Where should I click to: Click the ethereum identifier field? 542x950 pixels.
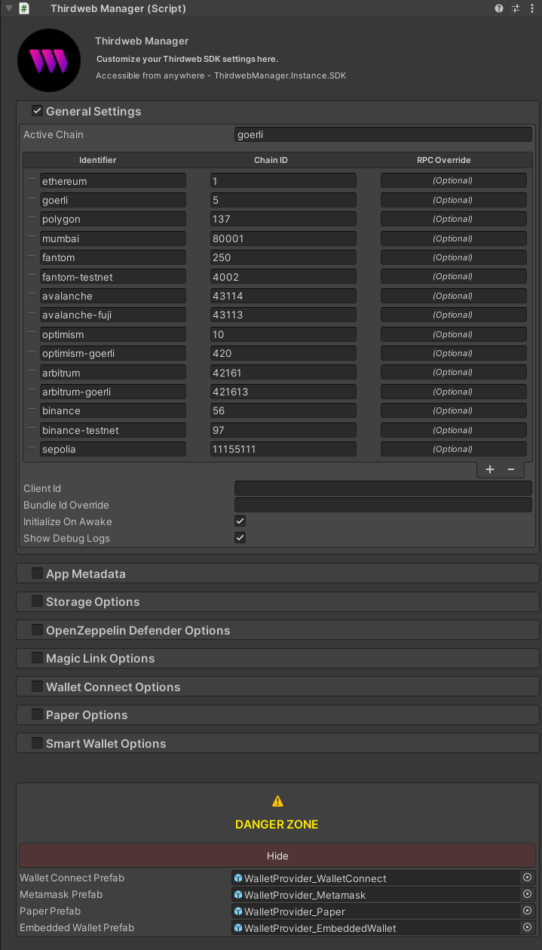click(113, 180)
